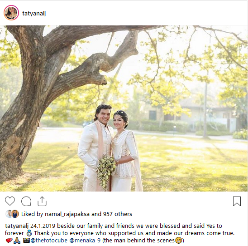Viewport: 248px width, 246px height.
Task: Open the tatyanalj username in the post header
Action: tap(34, 14)
